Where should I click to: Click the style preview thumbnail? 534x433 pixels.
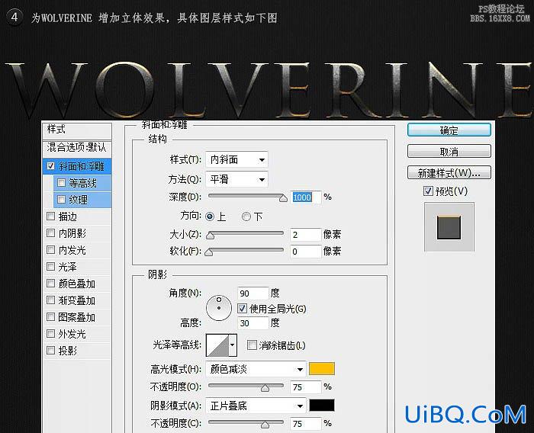coord(449,227)
